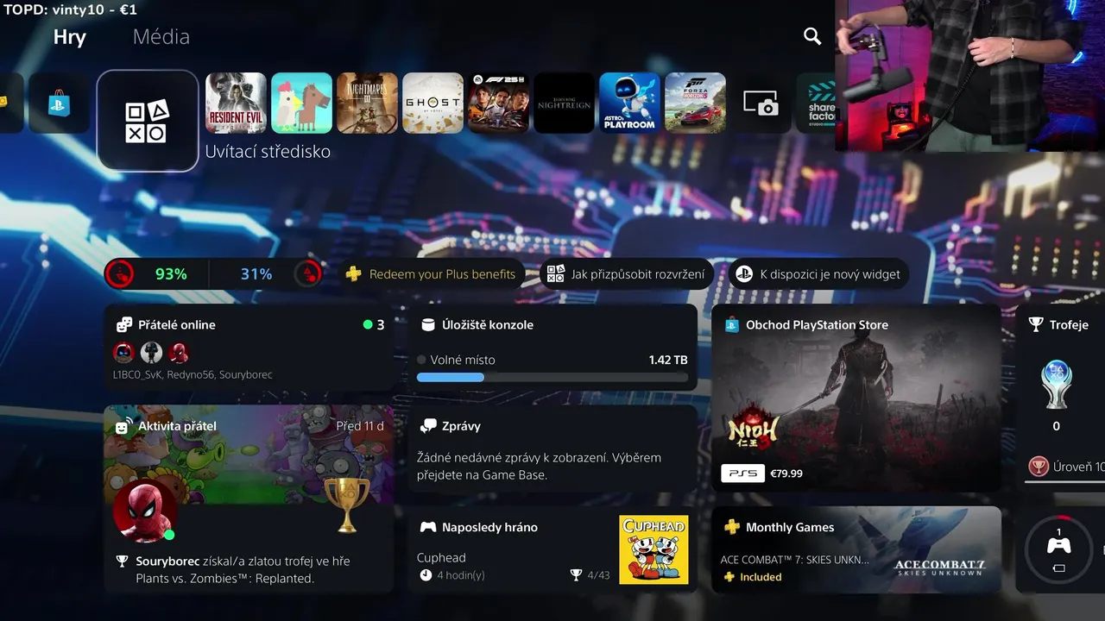Open the Přátelé online widget header

point(177,325)
